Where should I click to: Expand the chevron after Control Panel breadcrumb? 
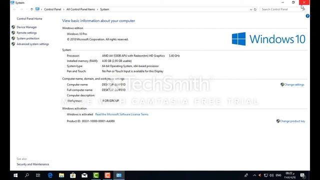(63, 9)
